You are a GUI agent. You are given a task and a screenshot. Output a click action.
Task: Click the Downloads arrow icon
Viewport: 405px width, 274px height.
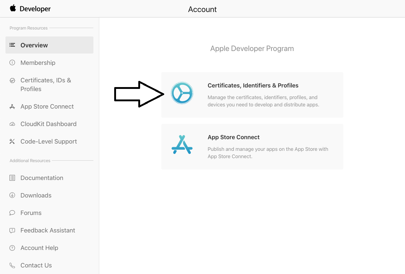pyautogui.click(x=12, y=195)
